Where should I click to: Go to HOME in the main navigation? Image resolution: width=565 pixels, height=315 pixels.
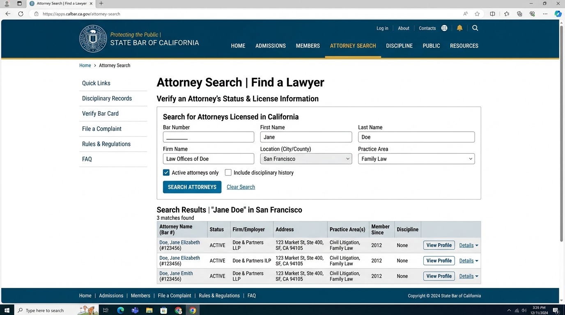pos(238,46)
